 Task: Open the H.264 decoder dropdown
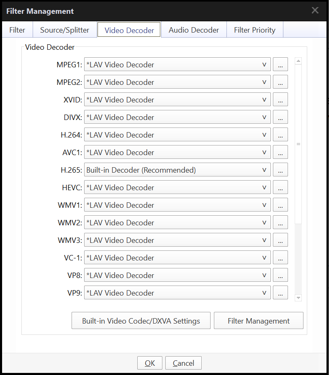click(x=177, y=135)
